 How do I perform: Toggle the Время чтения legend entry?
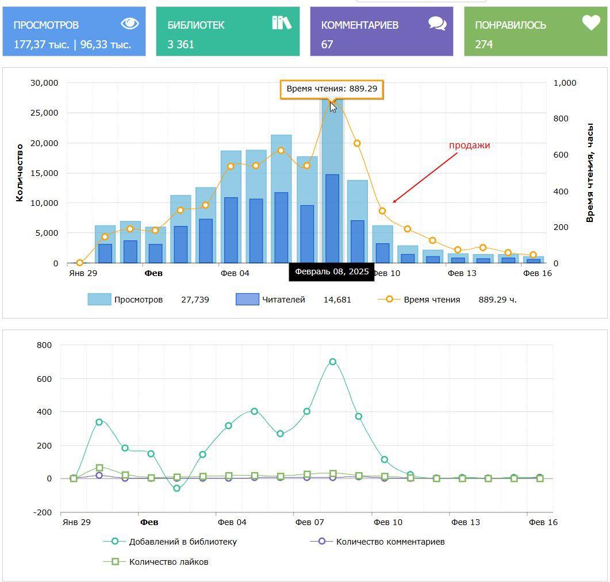coord(431,300)
